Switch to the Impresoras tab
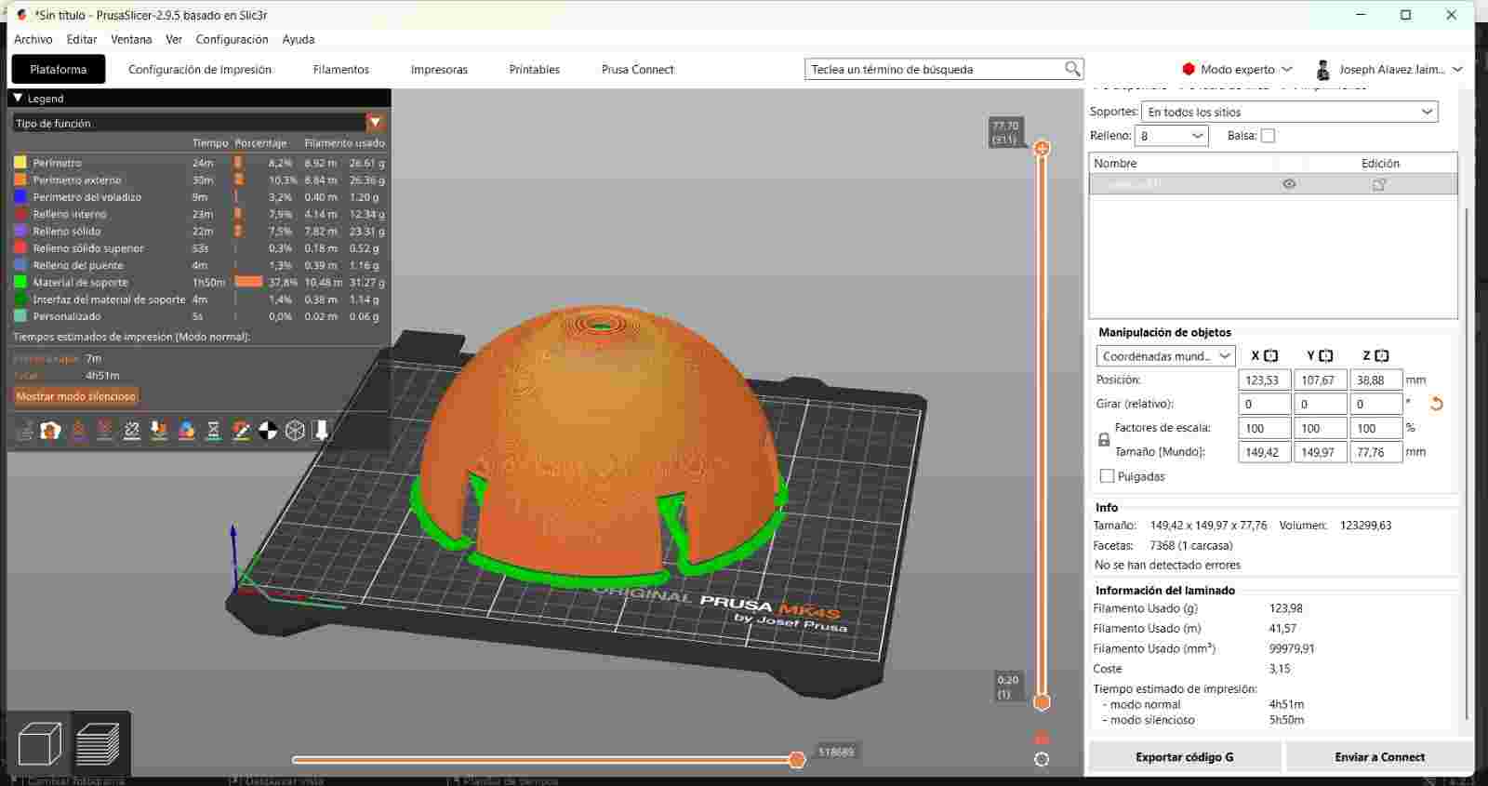 click(439, 69)
